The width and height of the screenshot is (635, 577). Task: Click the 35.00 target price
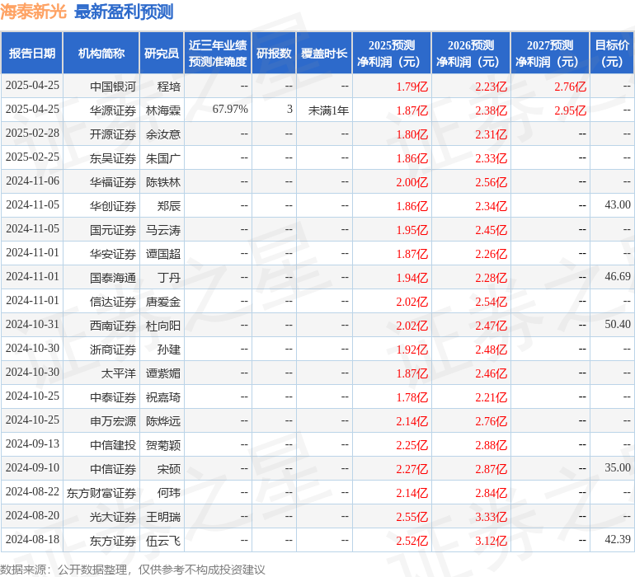point(618,467)
